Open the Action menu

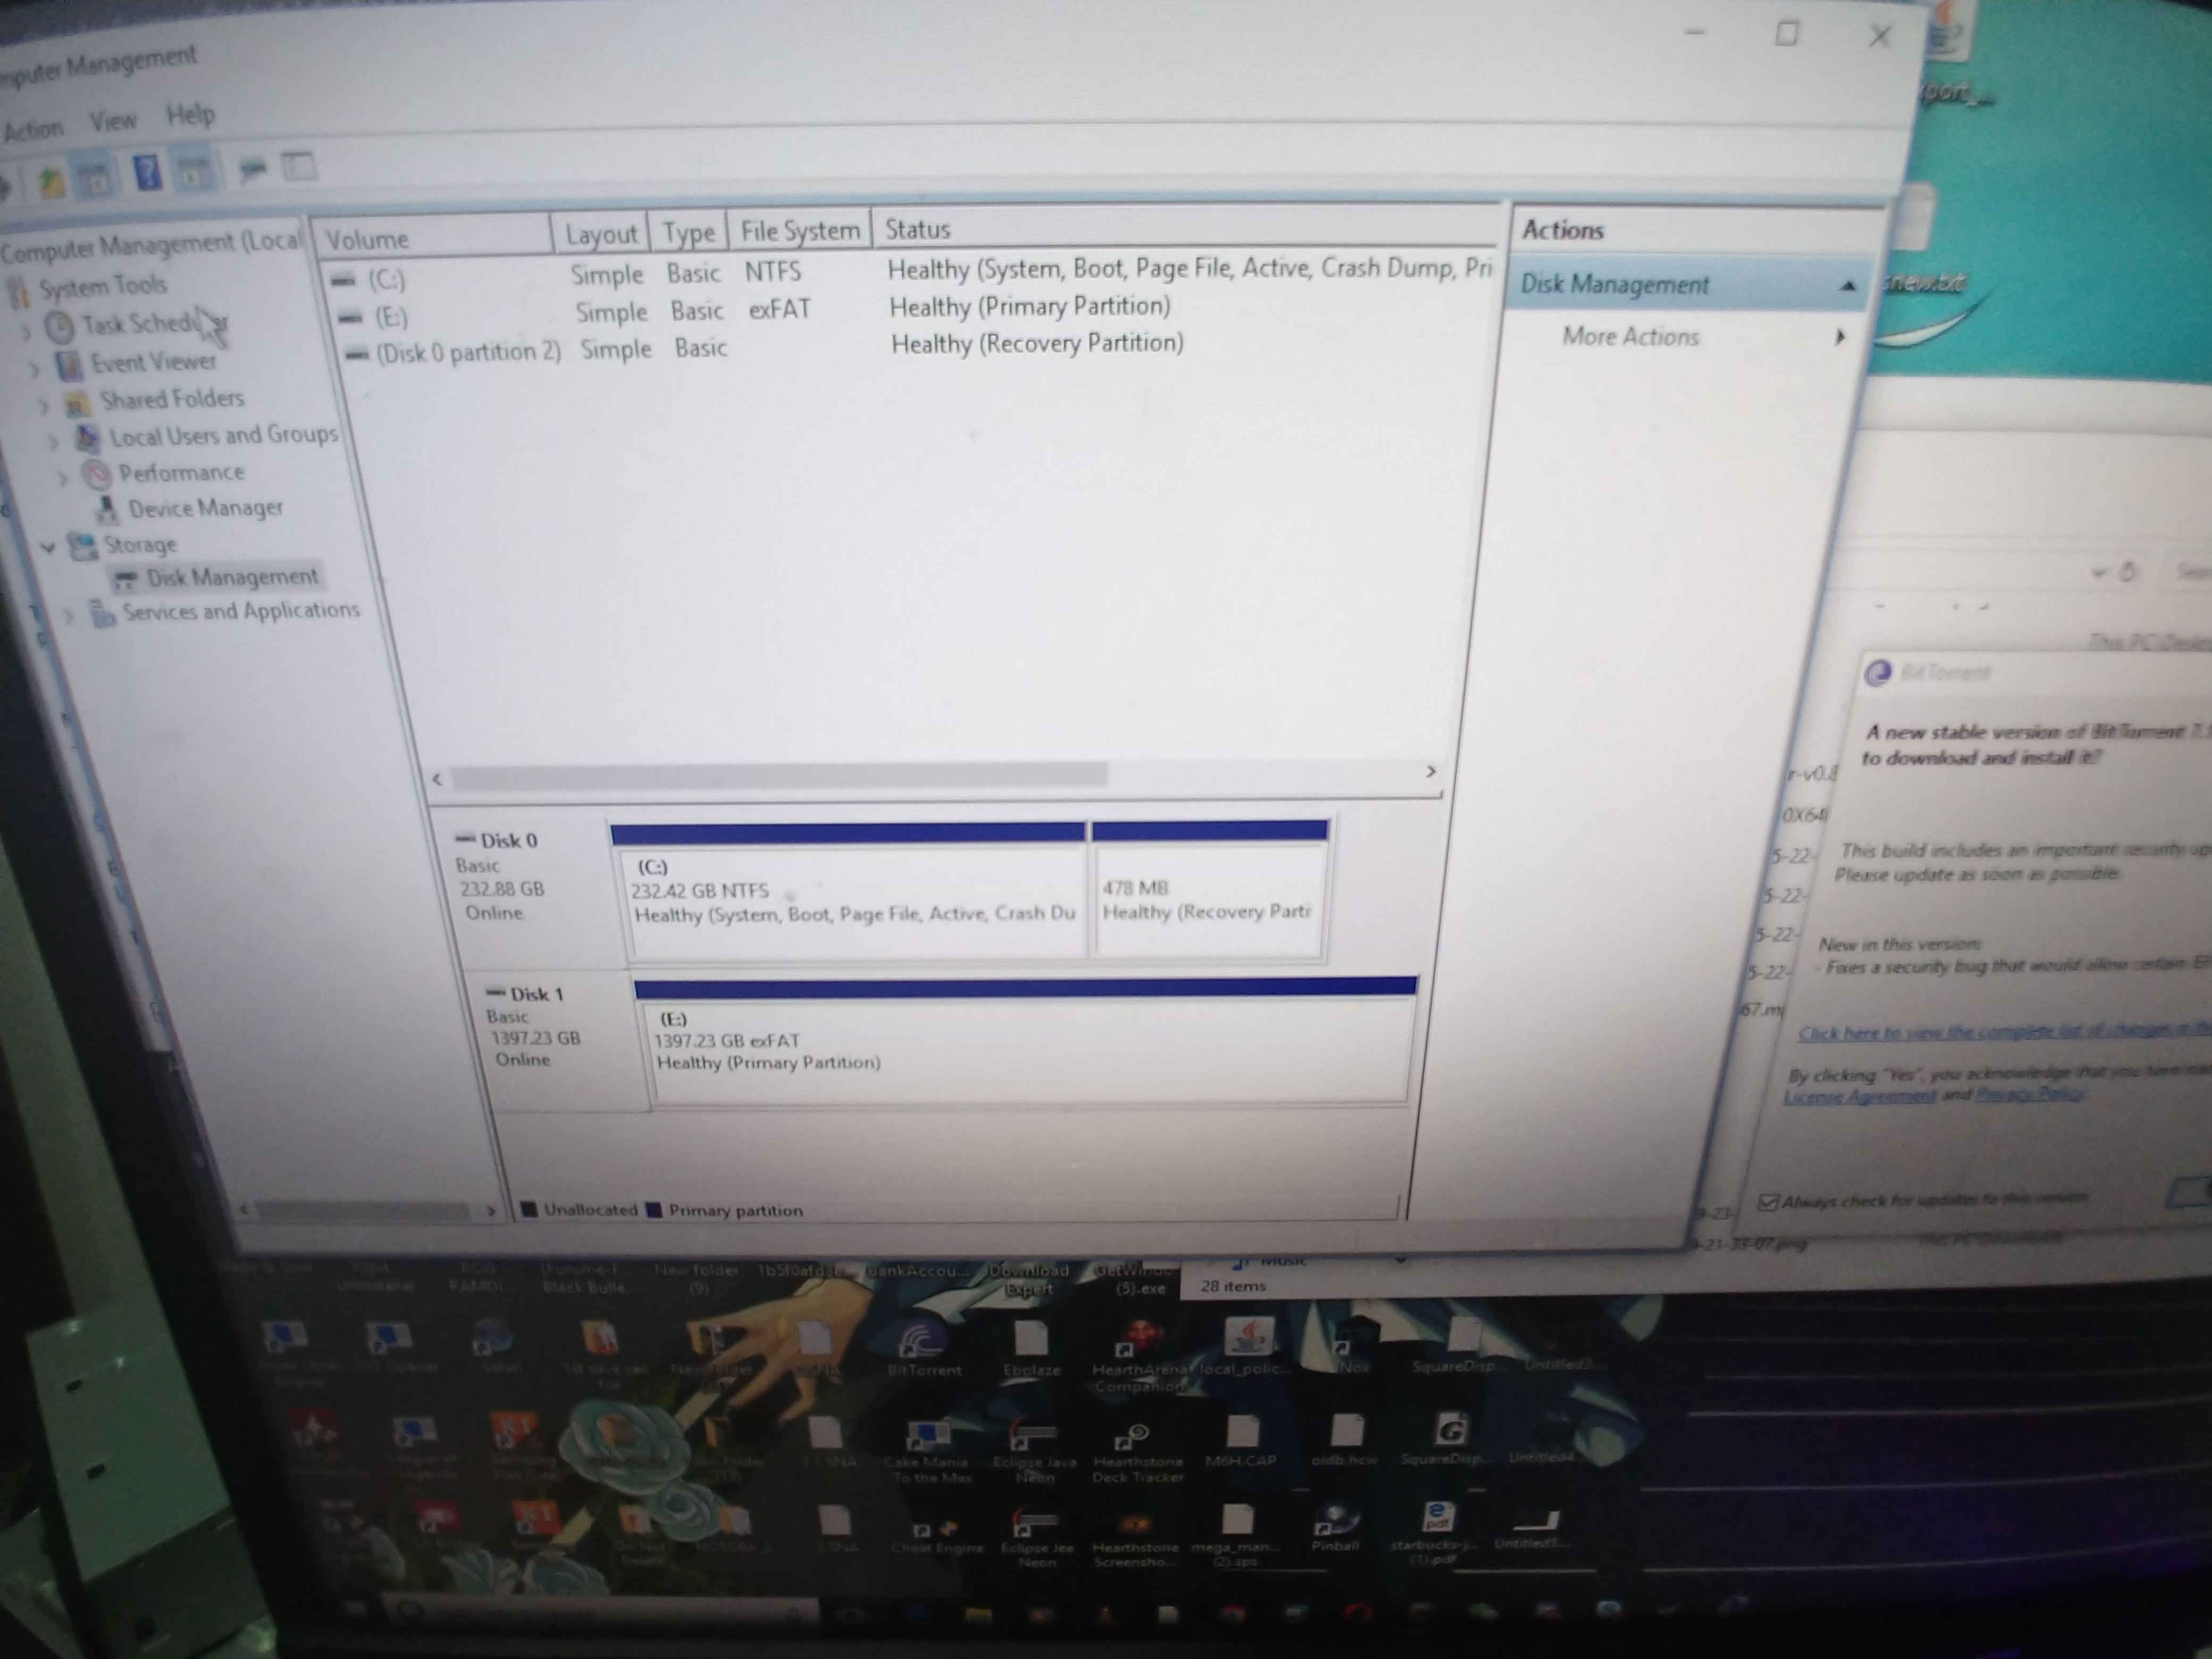[x=33, y=130]
